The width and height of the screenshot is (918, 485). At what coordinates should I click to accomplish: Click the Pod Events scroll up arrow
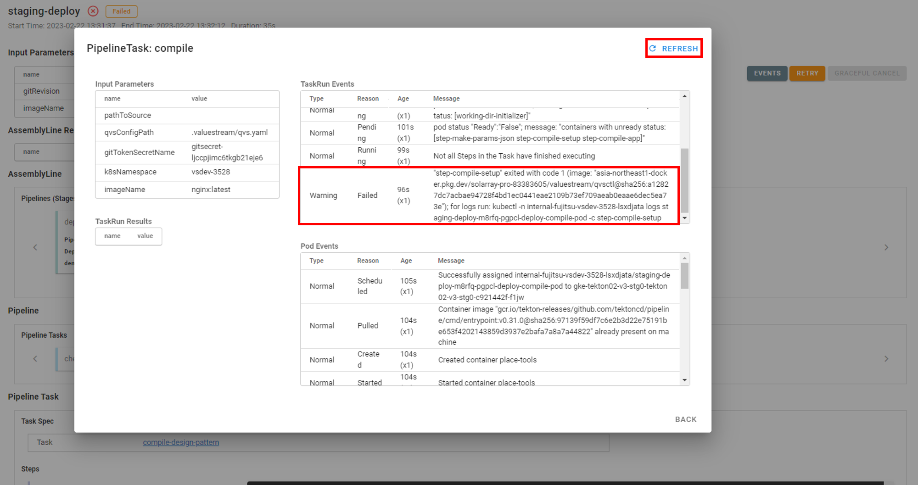point(684,258)
